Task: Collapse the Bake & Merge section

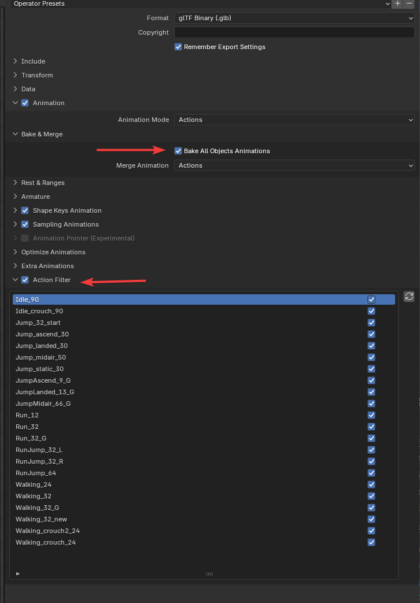Action: pos(42,134)
